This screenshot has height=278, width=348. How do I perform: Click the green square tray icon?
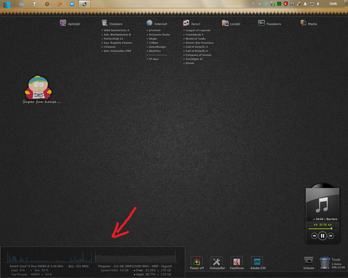[x=279, y=4]
